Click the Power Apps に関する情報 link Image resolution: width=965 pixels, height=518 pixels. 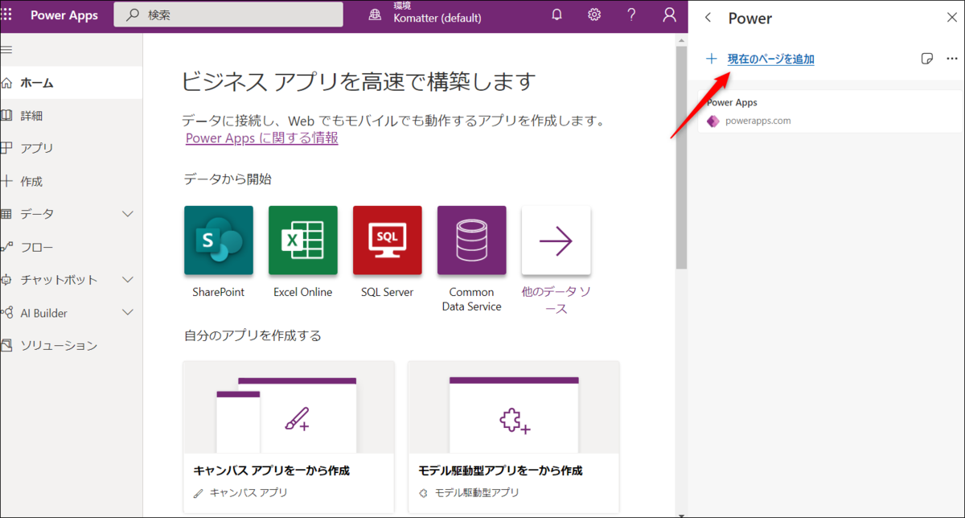[261, 138]
